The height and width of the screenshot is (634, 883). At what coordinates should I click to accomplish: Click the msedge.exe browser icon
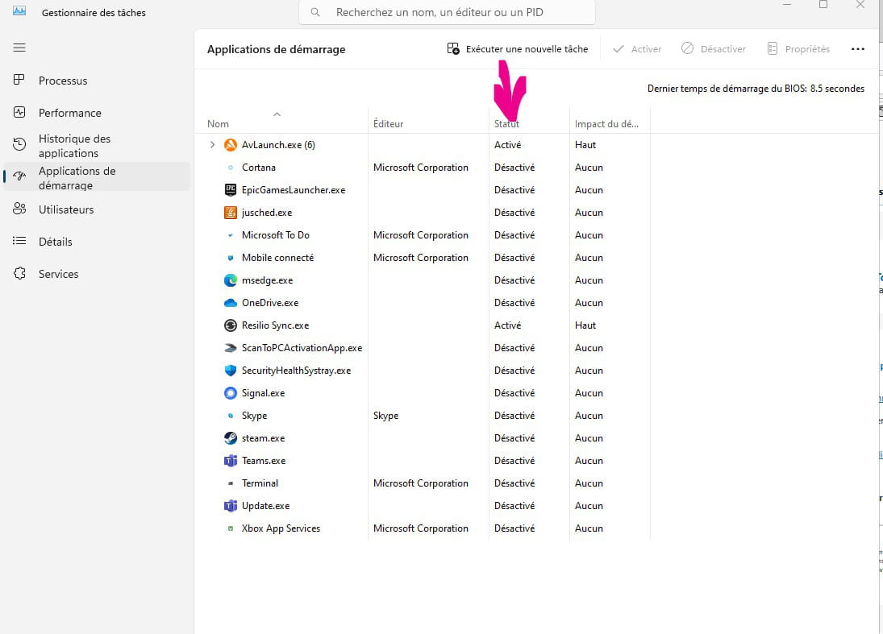[230, 280]
